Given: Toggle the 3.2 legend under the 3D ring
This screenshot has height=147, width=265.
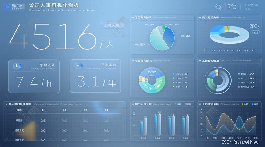Looking at the screenshot, I should click(239, 50).
